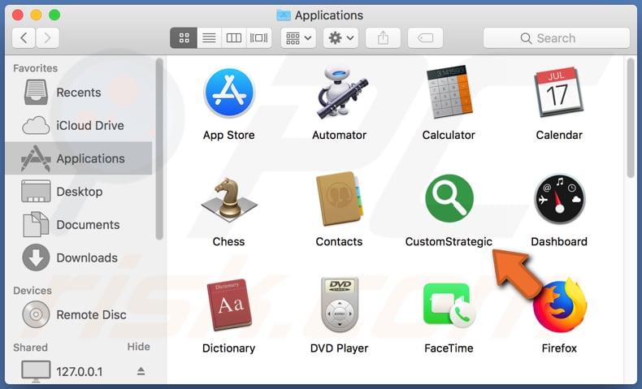The image size is (642, 389).
Task: Click the Applications folder icon in the title bar
Action: 284,15
